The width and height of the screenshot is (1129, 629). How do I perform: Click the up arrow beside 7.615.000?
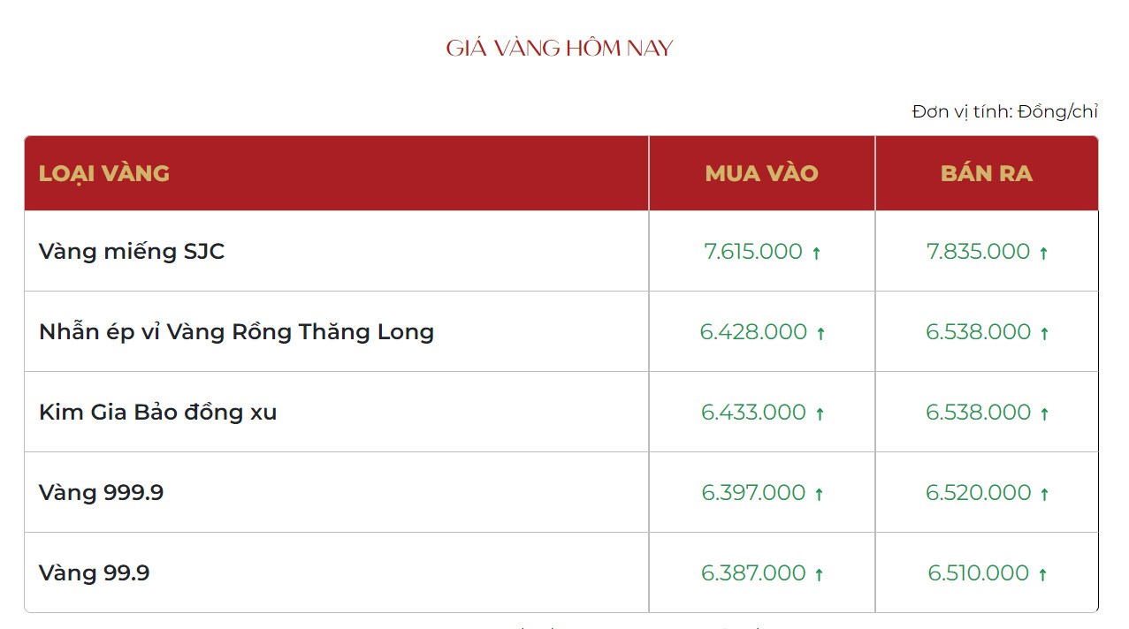pyautogui.click(x=816, y=254)
